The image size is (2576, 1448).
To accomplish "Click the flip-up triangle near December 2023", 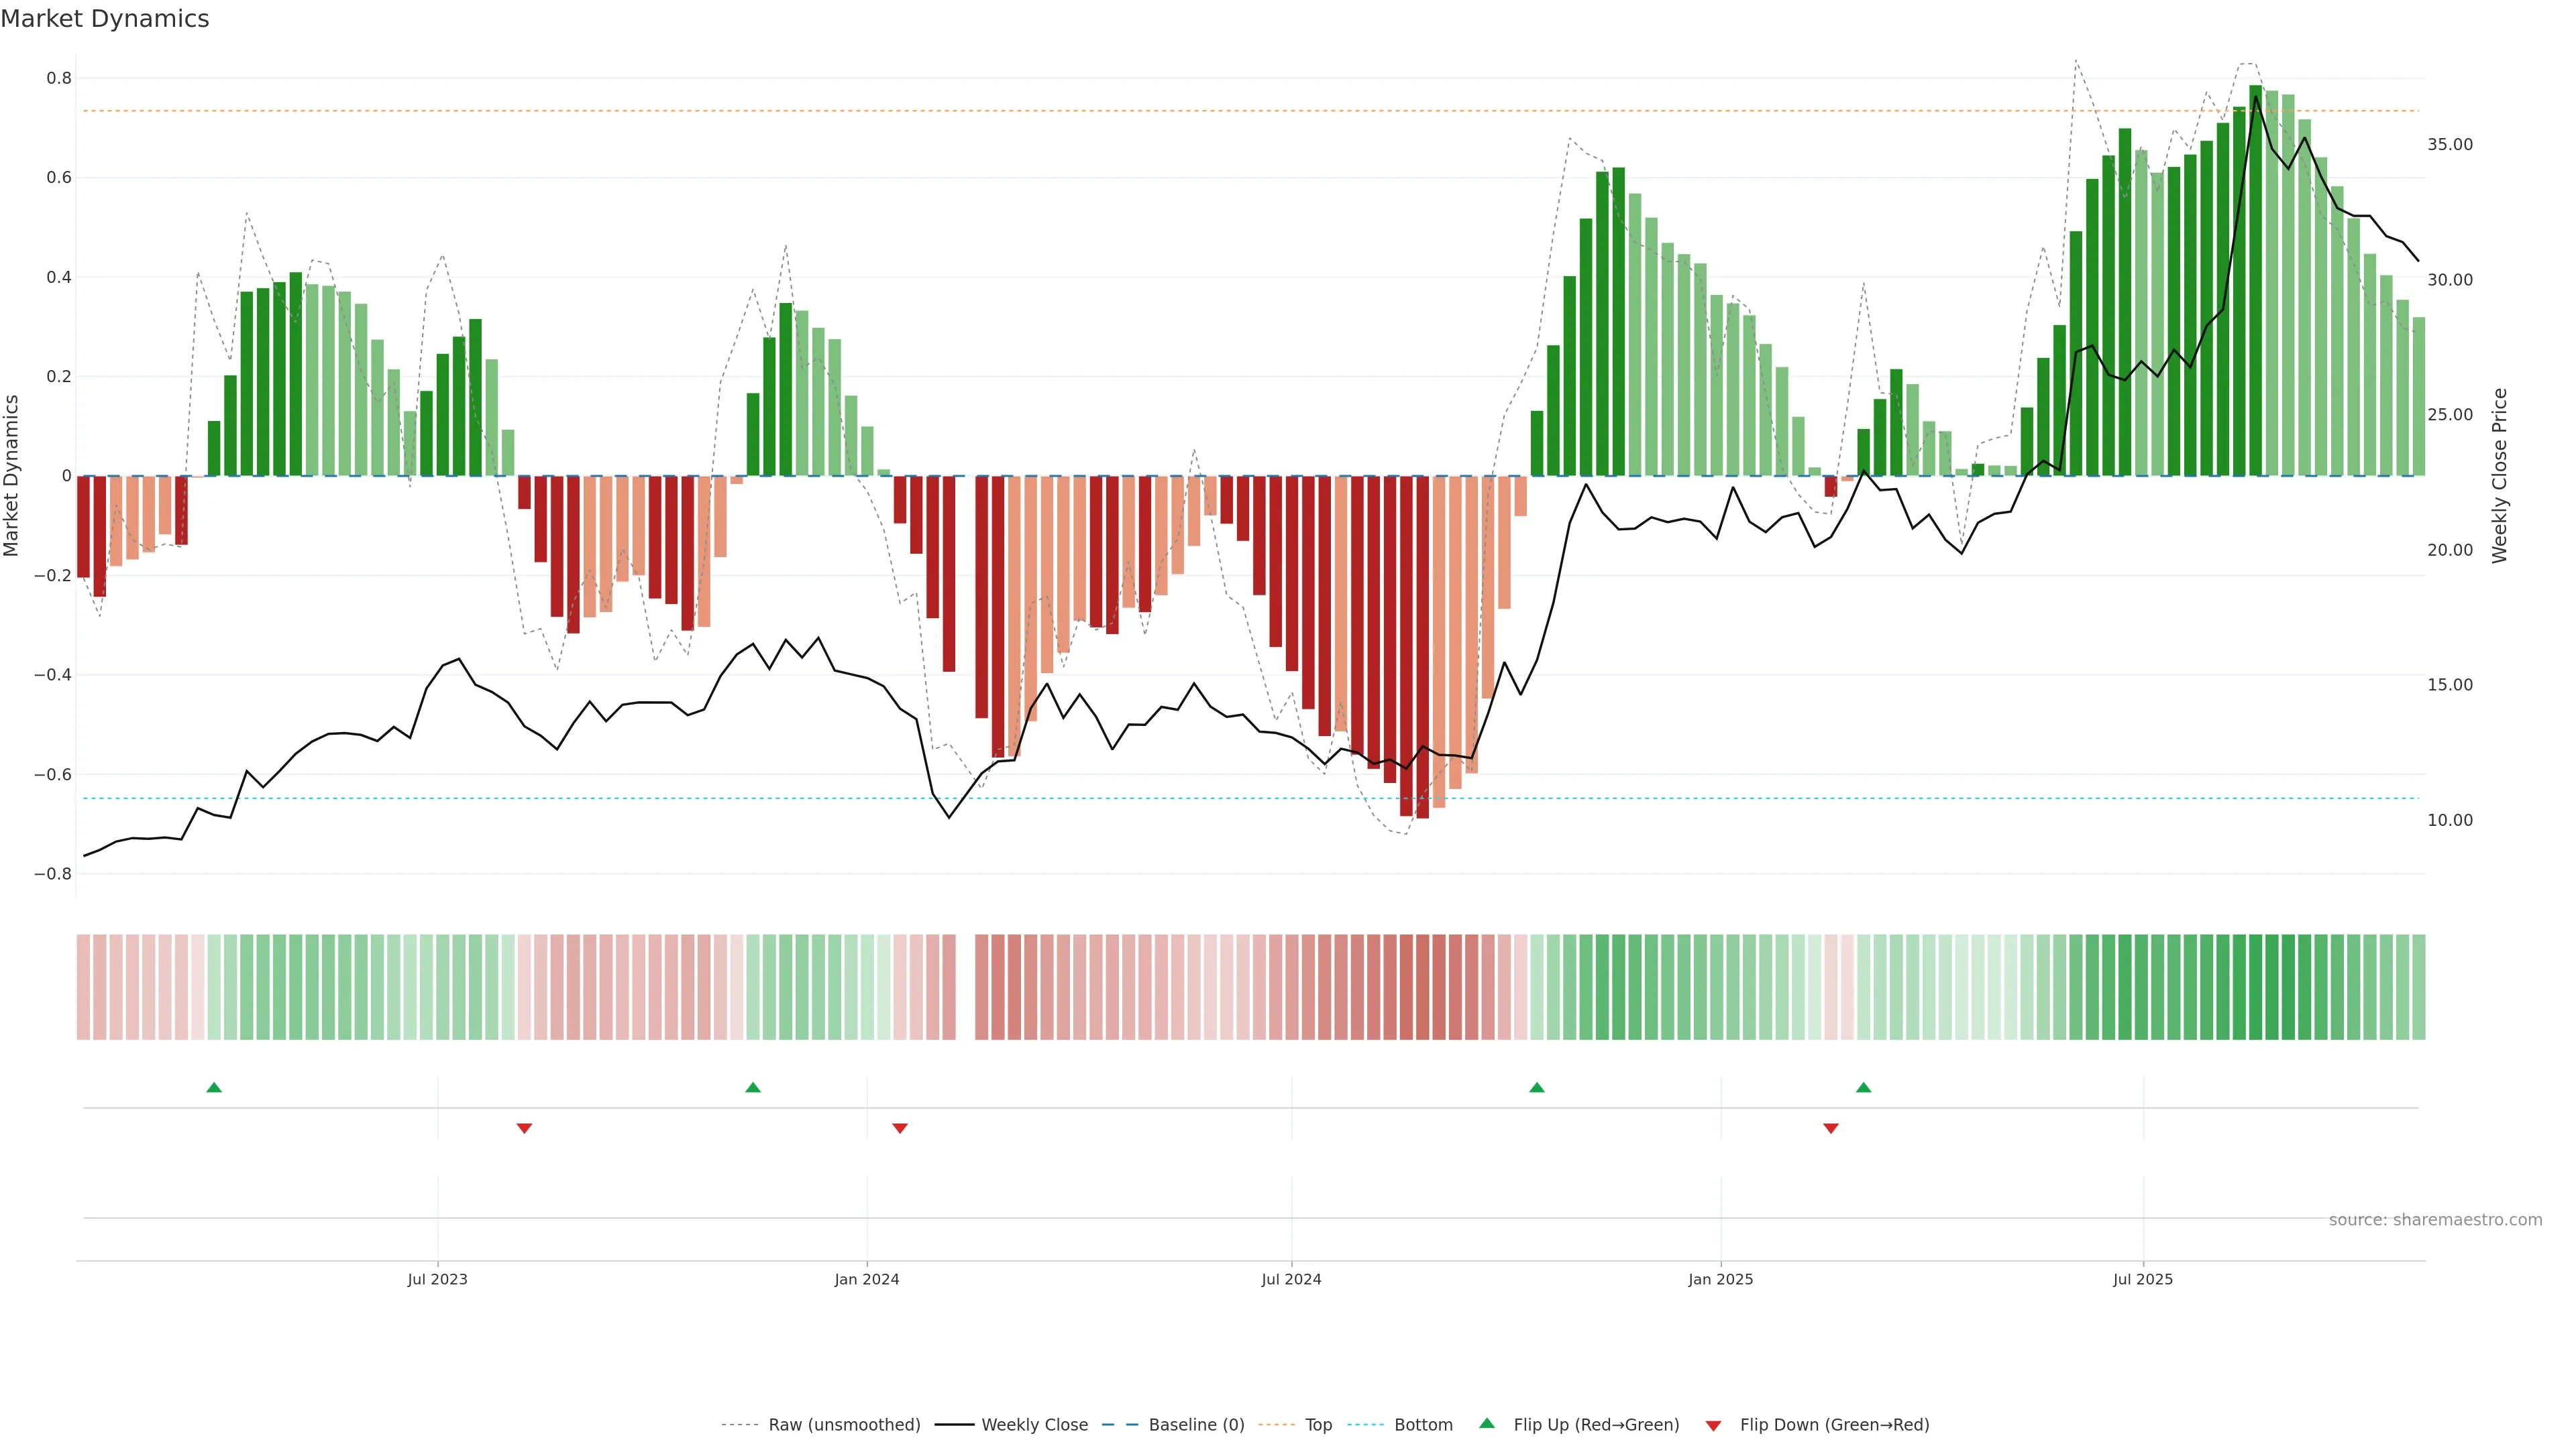I will [753, 1087].
